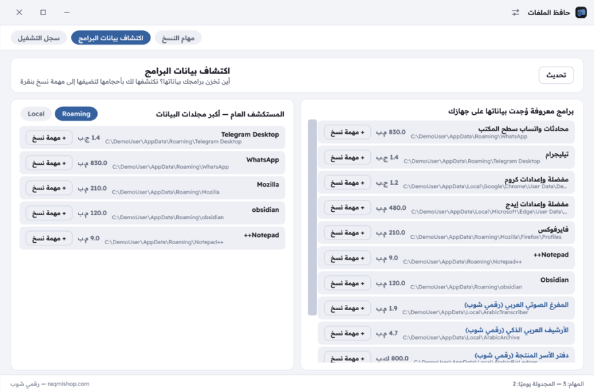Click the اكتشاف بيانات البرامج page heading
This screenshot has width=594, height=392.
[187, 71]
